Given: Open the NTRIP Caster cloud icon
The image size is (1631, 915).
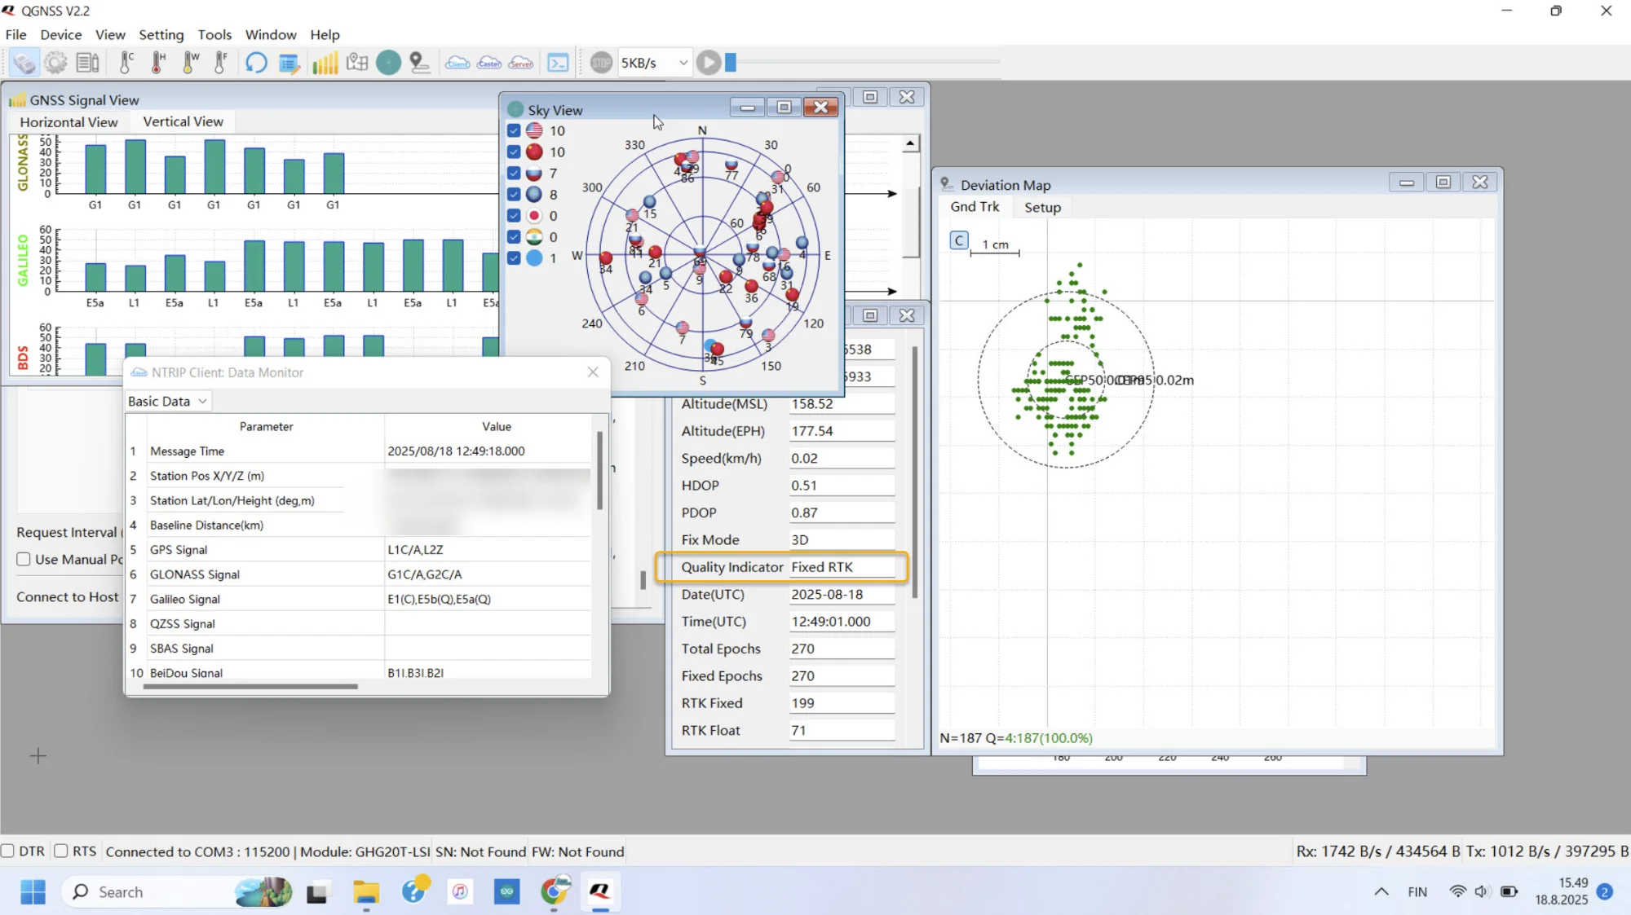Looking at the screenshot, I should click(489, 63).
